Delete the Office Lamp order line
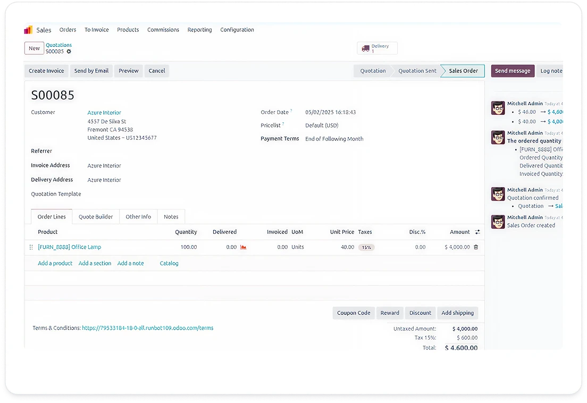This screenshot has height=403, width=587. [x=476, y=247]
